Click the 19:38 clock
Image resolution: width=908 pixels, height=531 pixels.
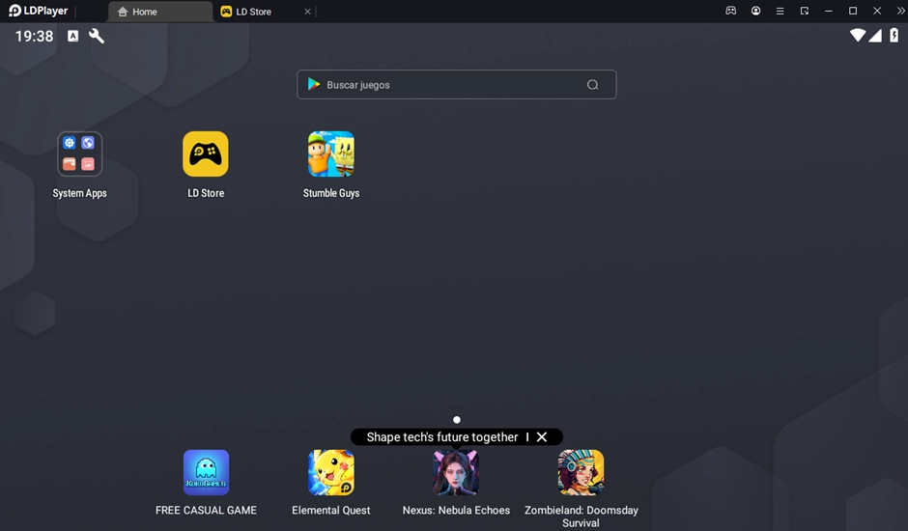[x=34, y=36]
